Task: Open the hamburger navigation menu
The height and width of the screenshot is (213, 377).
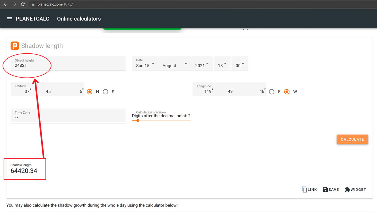Action: [9, 19]
